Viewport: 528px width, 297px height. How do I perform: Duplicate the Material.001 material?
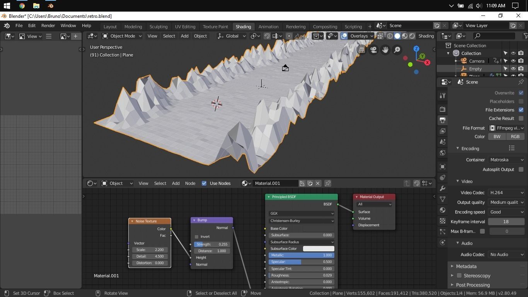pos(310,183)
